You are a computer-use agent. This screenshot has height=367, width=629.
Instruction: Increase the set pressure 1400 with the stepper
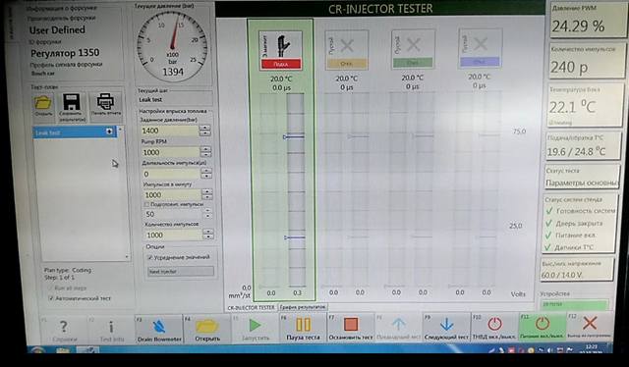205,128
